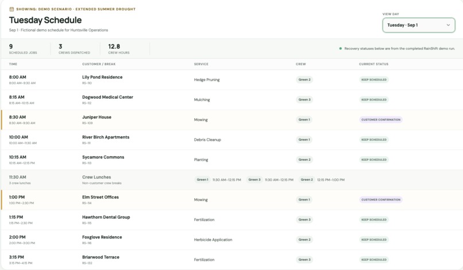Viewport: 463px width, 270px height.
Task: Click Customer Confirmation status for Juniper House
Action: pos(381,119)
